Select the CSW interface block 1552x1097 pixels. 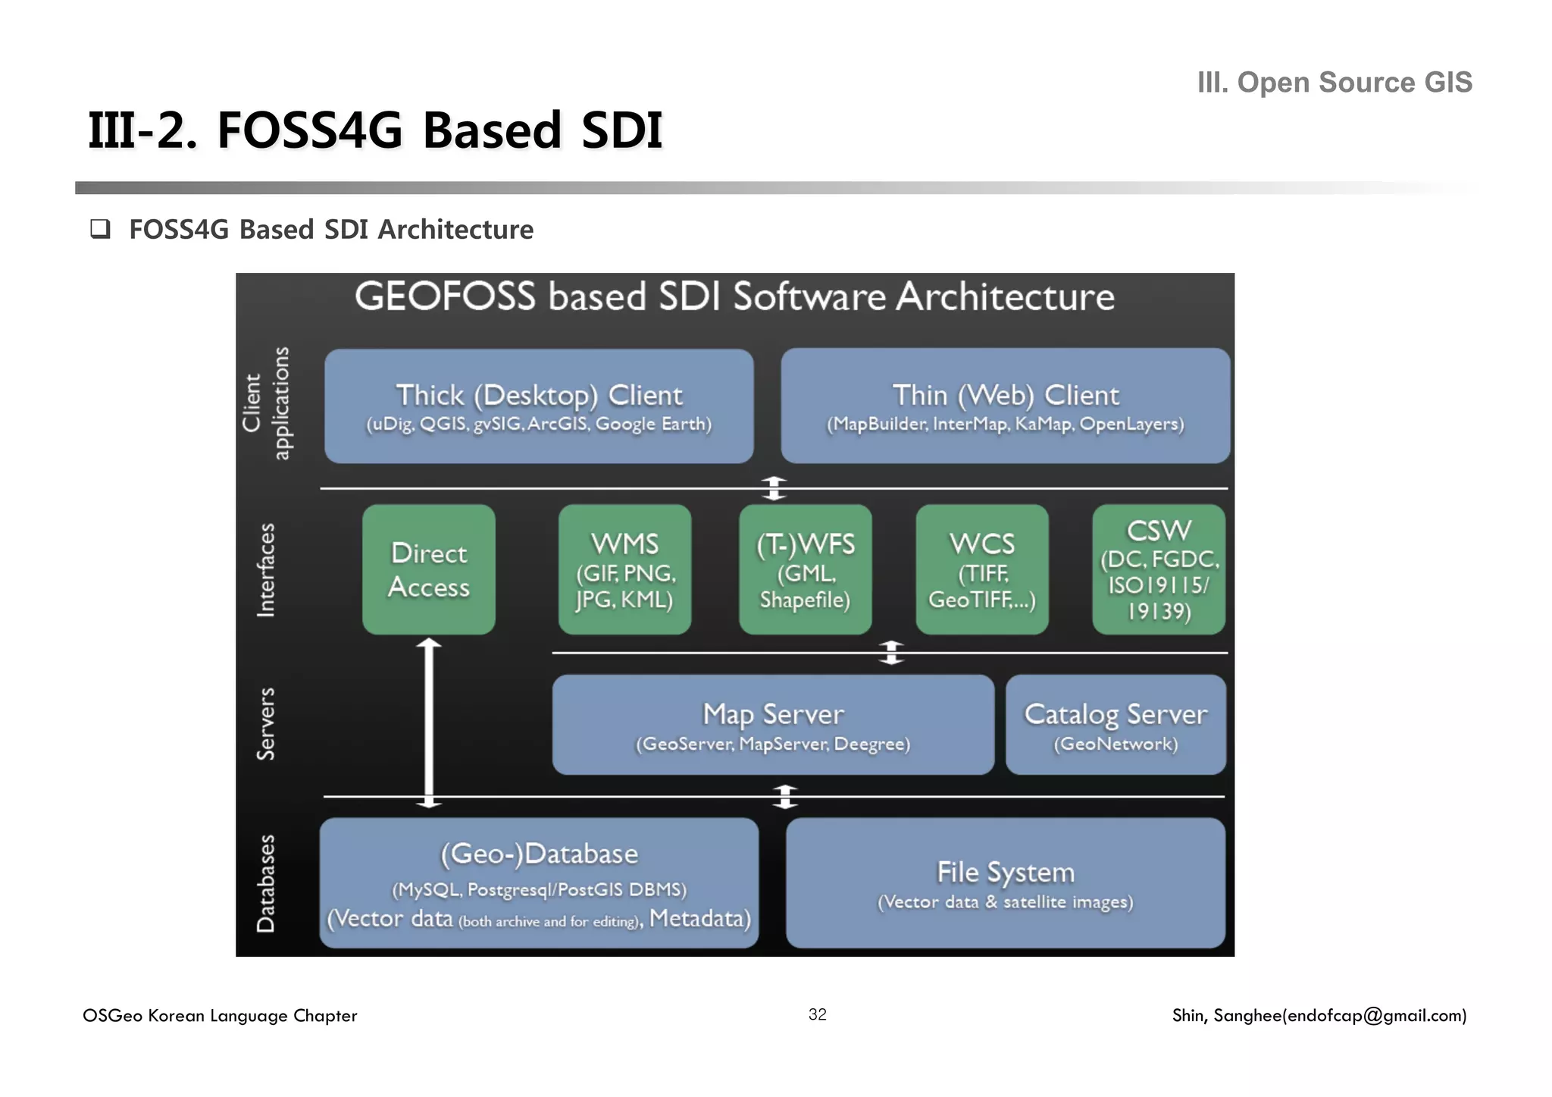pyautogui.click(x=1159, y=570)
